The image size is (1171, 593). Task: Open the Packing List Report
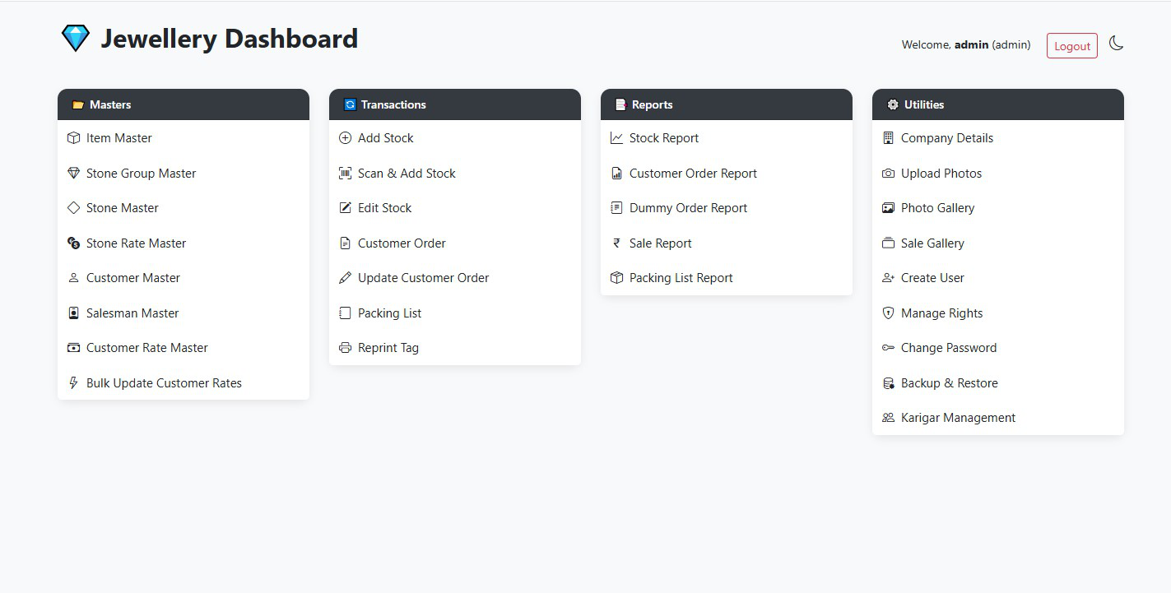click(681, 277)
